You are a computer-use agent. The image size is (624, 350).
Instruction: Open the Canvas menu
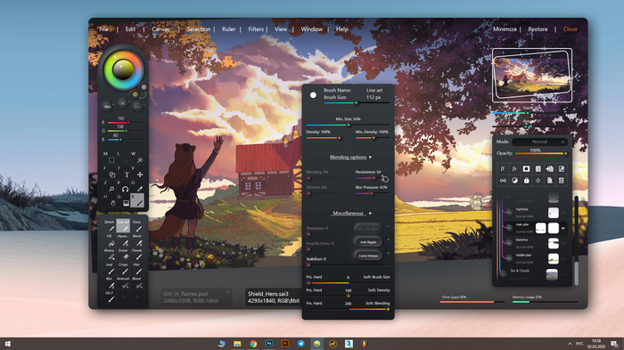[x=160, y=29]
